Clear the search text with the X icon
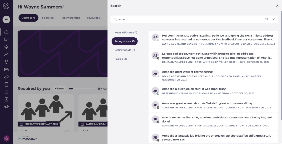 tap(273, 19)
